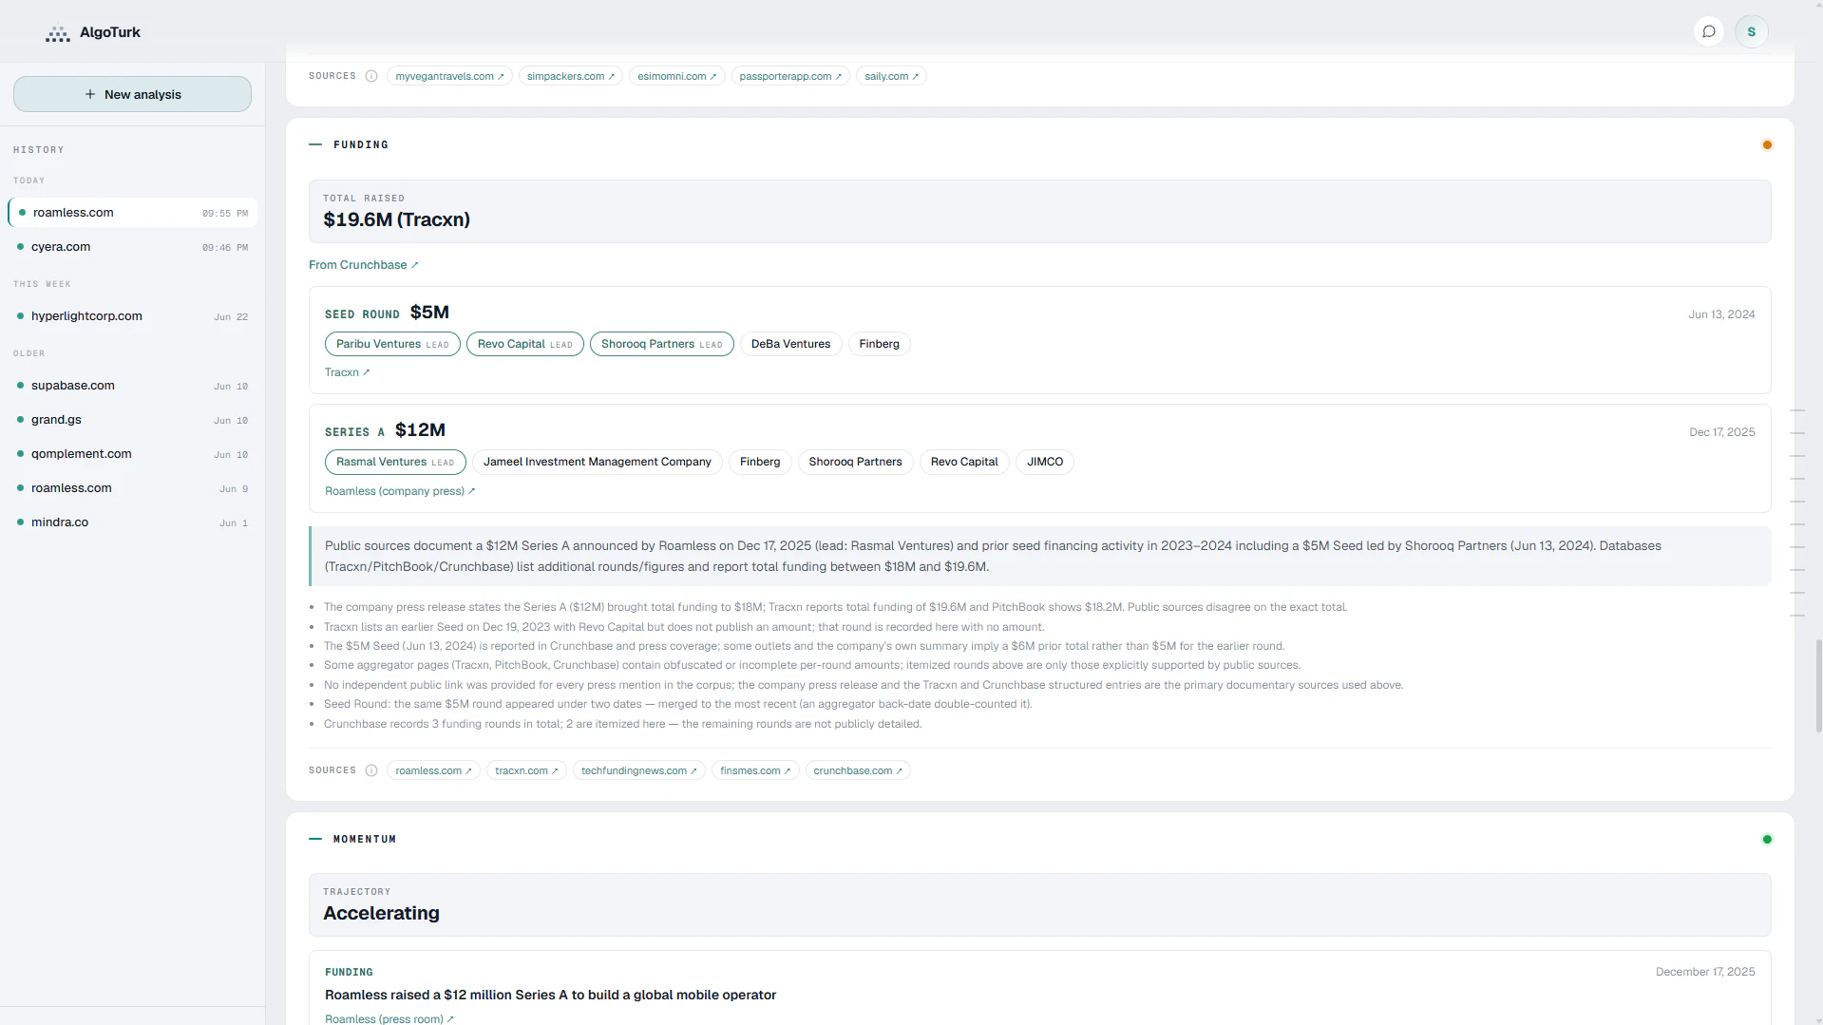This screenshot has height=1025, width=1823.
Task: Open simpackers.com source link
Action: tap(570, 76)
